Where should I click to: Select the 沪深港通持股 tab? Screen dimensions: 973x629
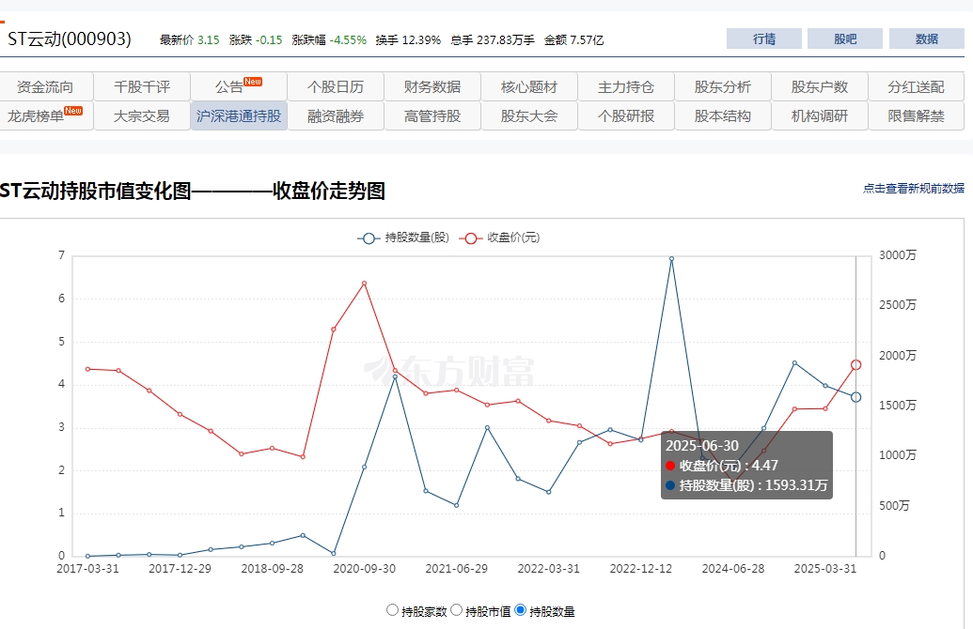(239, 115)
